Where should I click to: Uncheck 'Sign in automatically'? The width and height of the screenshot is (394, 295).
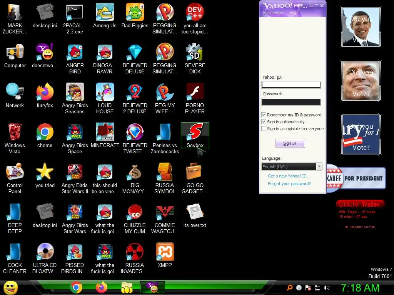point(264,122)
